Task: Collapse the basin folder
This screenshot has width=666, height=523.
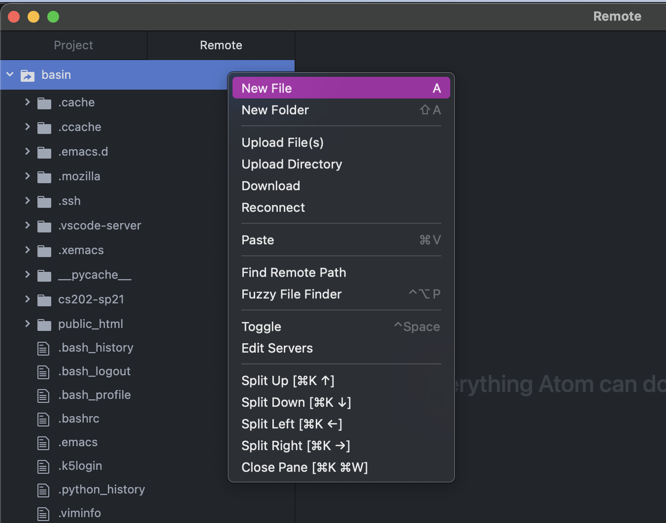Action: (x=10, y=75)
